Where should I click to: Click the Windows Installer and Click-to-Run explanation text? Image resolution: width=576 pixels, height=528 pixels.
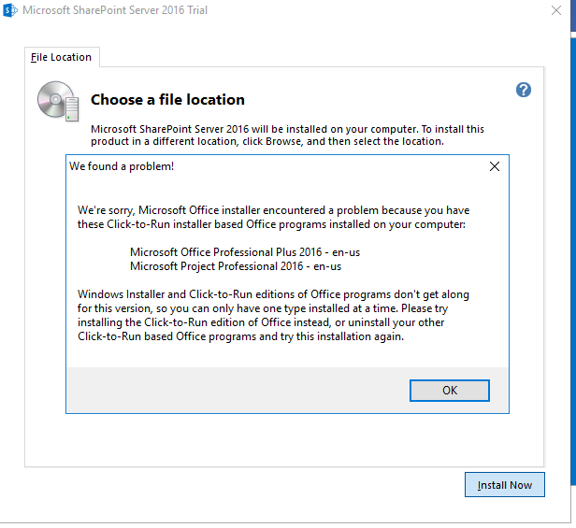click(x=273, y=316)
